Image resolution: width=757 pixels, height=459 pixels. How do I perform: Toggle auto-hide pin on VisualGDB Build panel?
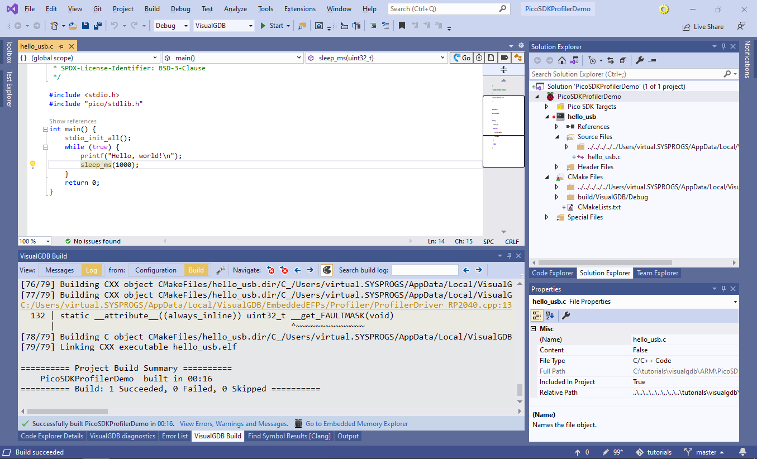click(x=509, y=256)
